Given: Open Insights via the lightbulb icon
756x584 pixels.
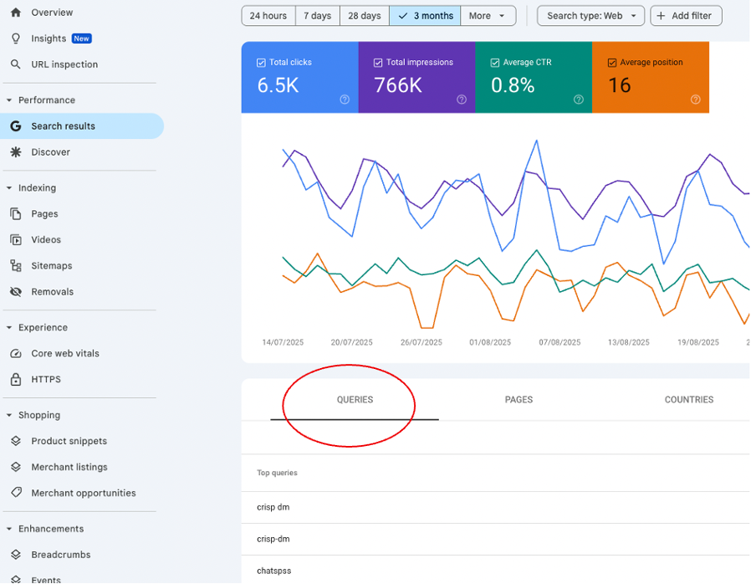Looking at the screenshot, I should [x=15, y=38].
